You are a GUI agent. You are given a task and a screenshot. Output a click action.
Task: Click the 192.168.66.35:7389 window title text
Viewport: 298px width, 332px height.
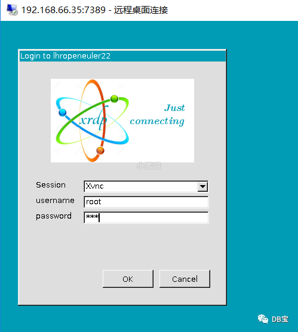pyautogui.click(x=63, y=10)
